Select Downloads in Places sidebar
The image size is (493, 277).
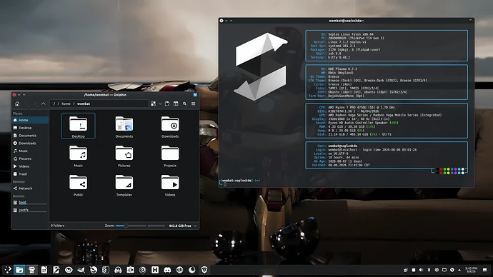point(30,143)
